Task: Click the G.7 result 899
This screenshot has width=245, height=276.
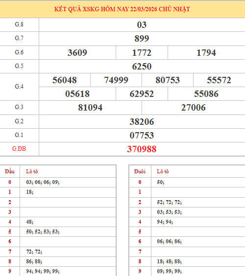Action: click(x=142, y=39)
